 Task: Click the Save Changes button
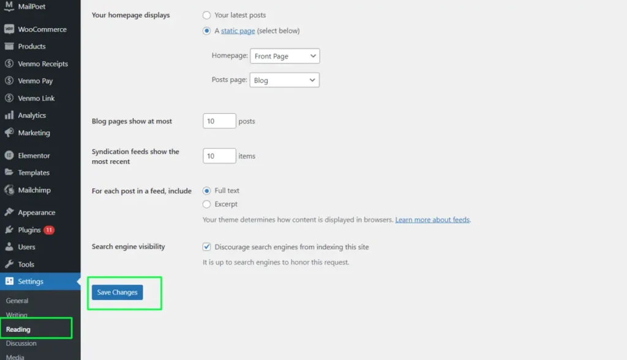pyautogui.click(x=116, y=292)
